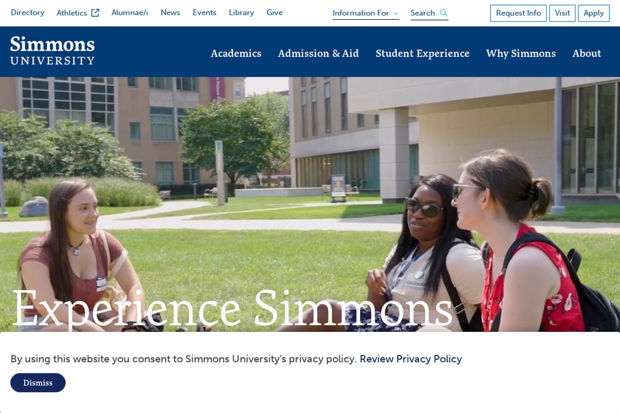Screen dimensions: 620x413
Task: Click the magnifying glass search icon
Action: (x=444, y=13)
